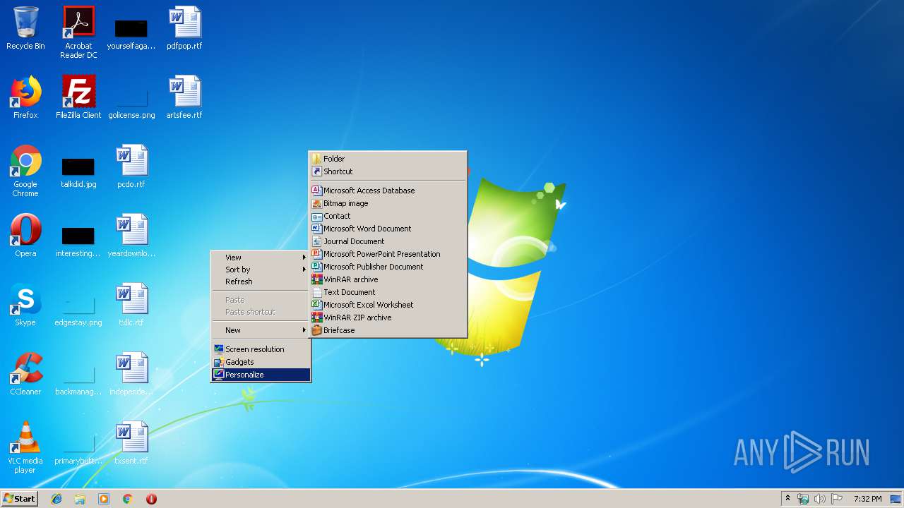Viewport: 904px width, 508px height.
Task: Select the VLC media player shortcut
Action: click(25, 447)
